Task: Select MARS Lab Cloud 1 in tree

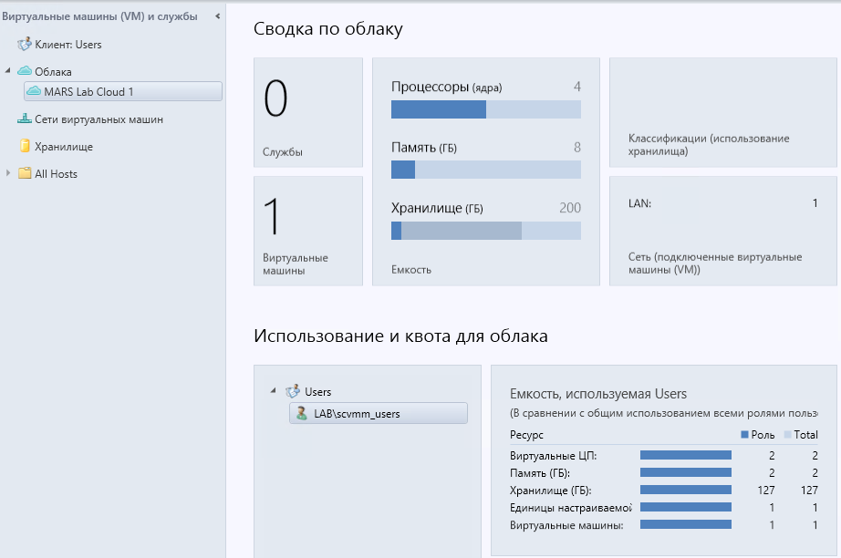Action: 88,91
